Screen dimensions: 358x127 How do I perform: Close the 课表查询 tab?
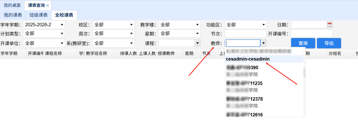(x=47, y=5)
